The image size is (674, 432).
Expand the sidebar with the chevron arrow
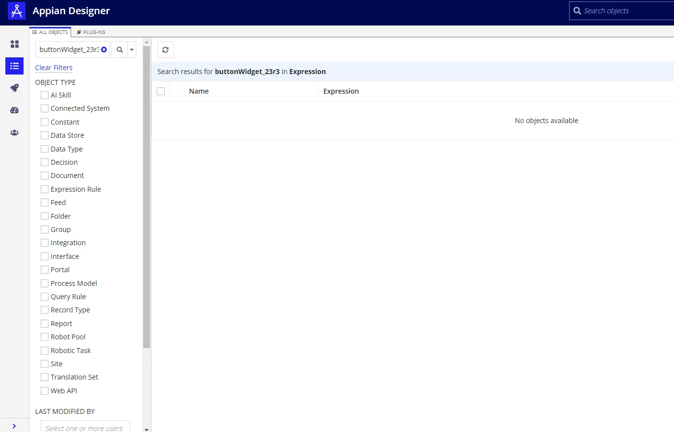point(14,426)
